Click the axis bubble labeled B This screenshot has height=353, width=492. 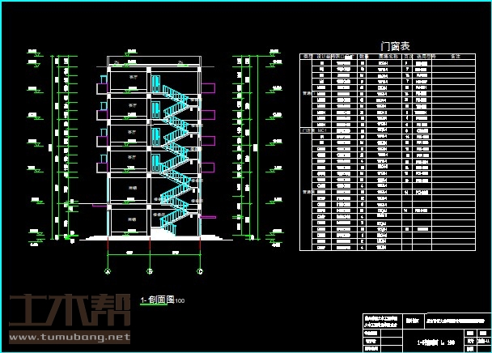pyautogui.click(x=149, y=270)
